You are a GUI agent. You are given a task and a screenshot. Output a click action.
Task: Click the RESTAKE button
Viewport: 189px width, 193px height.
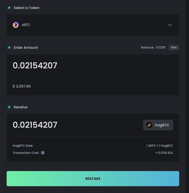point(93,179)
